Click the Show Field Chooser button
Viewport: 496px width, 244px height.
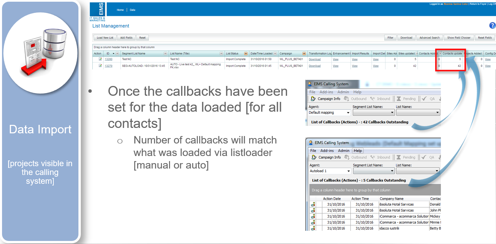click(459, 38)
